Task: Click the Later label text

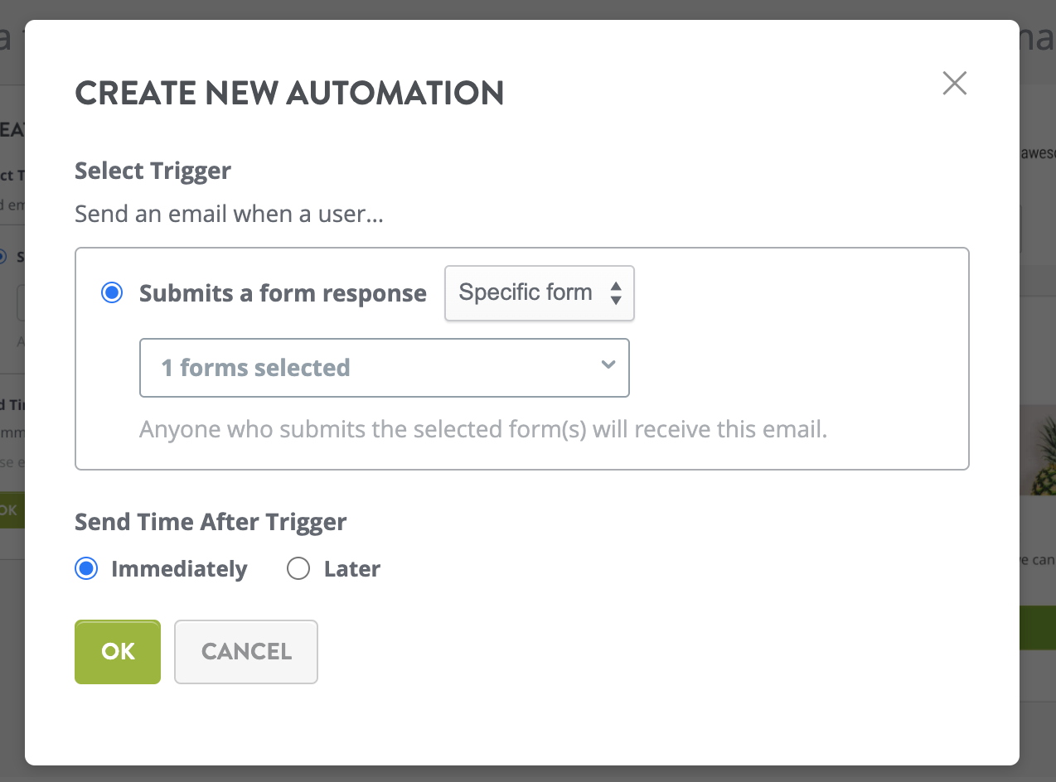Action: coord(352,569)
